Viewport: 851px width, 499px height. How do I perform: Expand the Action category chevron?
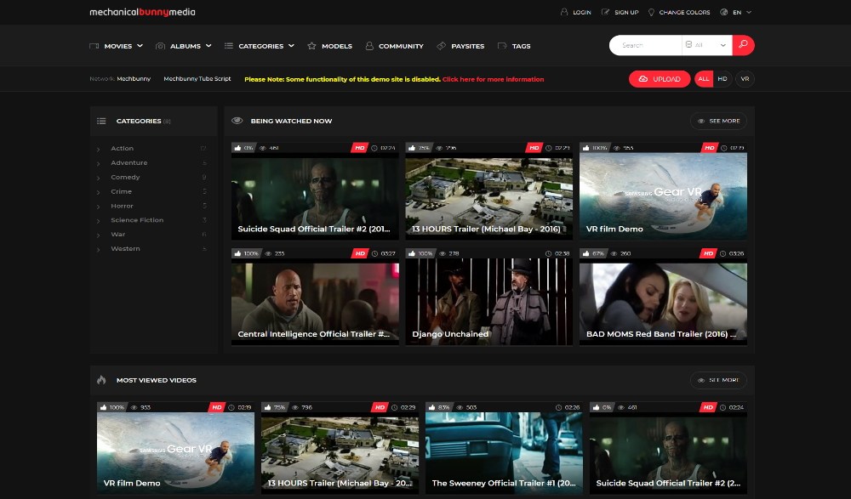(98, 149)
